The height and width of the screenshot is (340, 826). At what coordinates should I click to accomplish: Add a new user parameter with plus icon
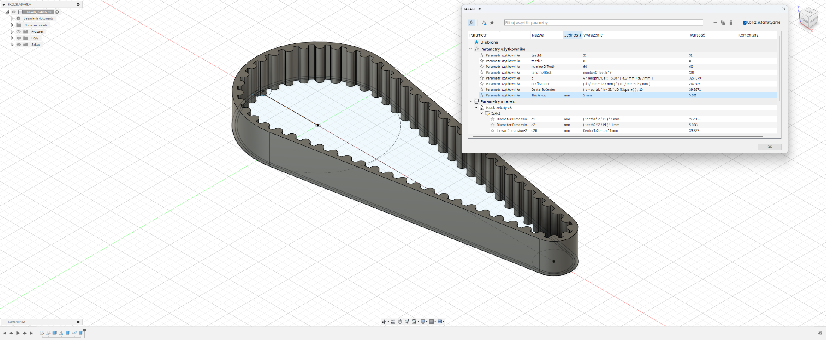click(715, 22)
